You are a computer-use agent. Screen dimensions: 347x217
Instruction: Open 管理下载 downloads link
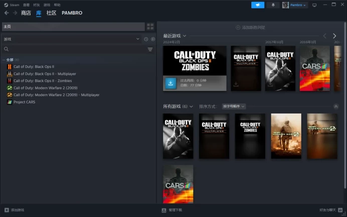click(176, 210)
